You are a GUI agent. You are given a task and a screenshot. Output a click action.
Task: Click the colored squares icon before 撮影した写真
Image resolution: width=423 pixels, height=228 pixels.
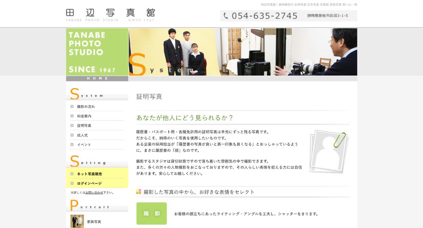pos(139,192)
